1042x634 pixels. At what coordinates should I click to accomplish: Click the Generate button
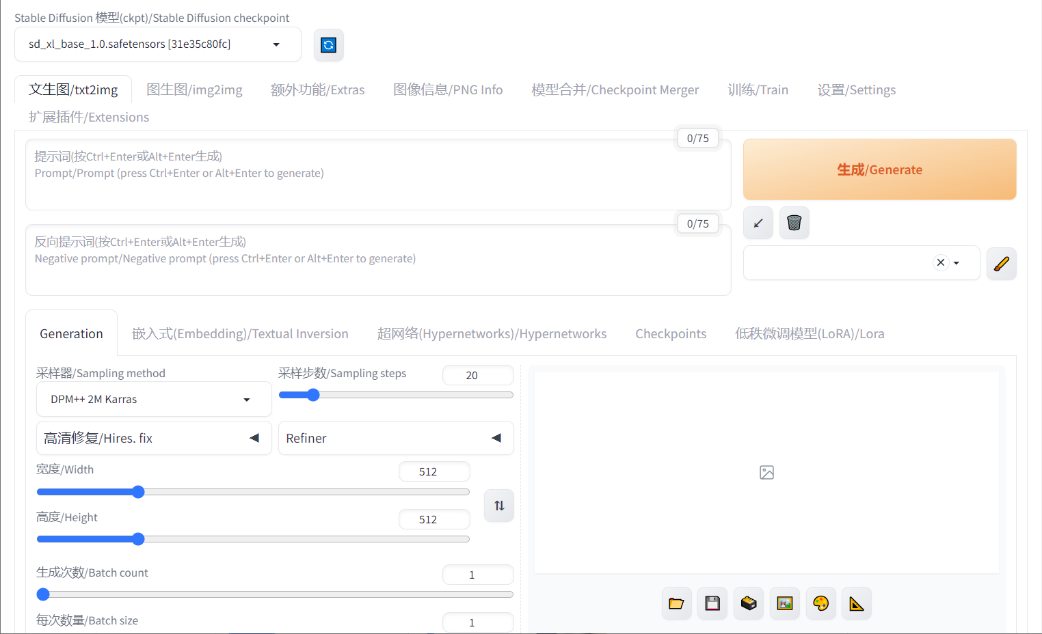tap(879, 169)
